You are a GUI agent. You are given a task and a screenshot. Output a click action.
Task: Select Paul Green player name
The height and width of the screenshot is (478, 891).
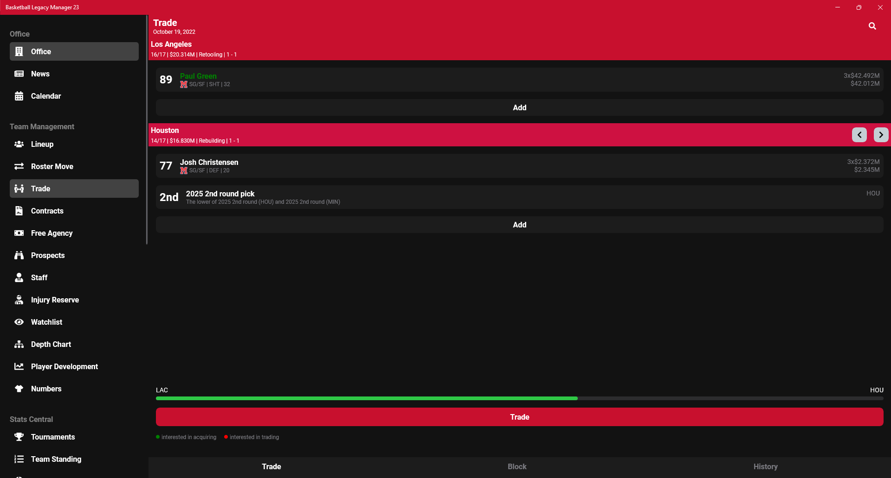click(x=198, y=76)
